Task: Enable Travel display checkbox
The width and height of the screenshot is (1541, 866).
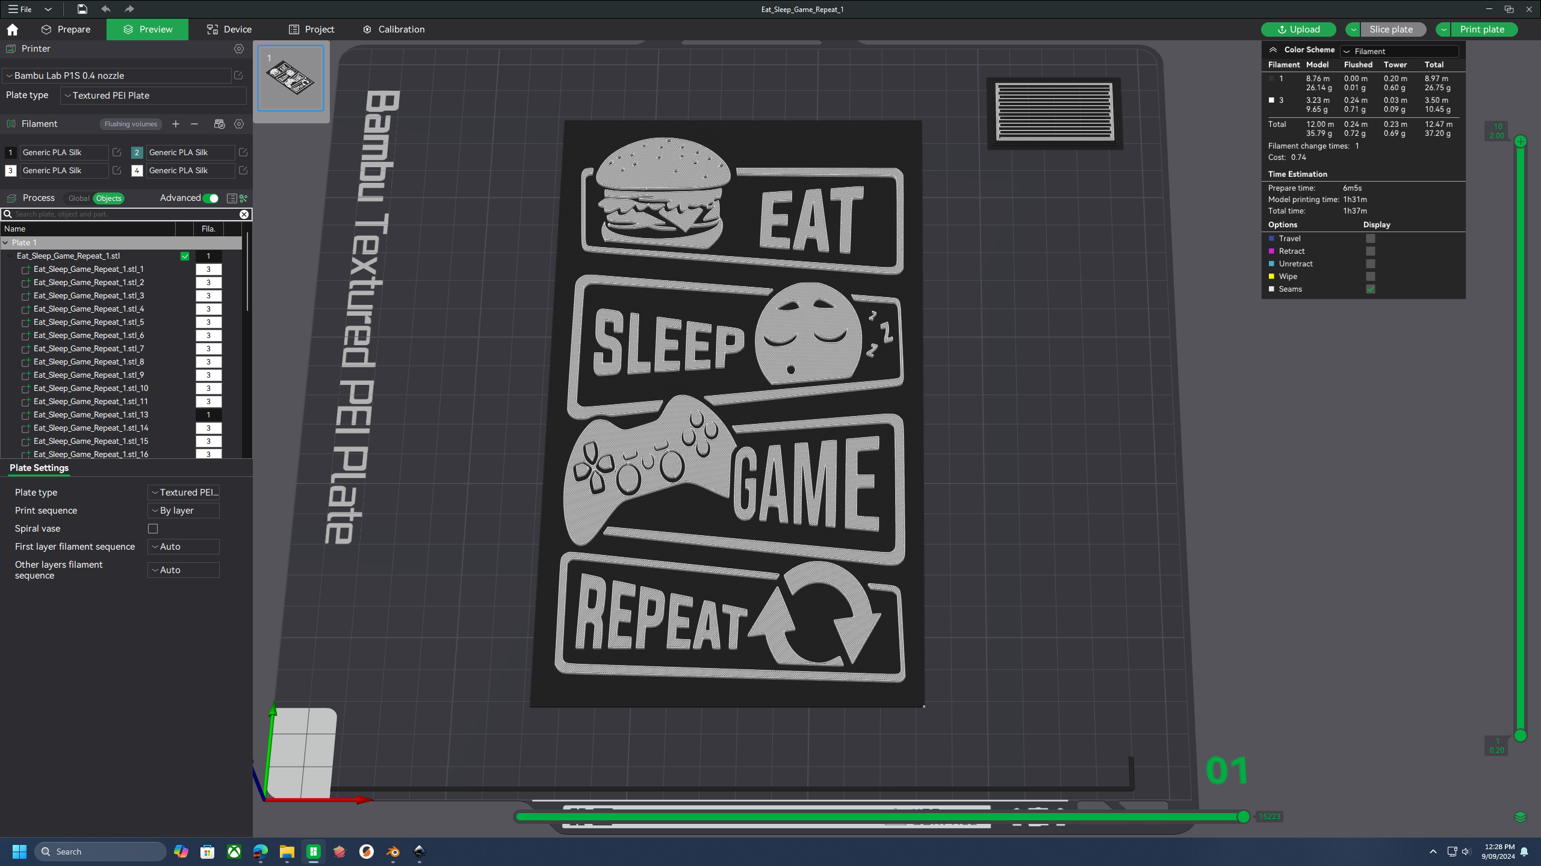Action: 1371,239
